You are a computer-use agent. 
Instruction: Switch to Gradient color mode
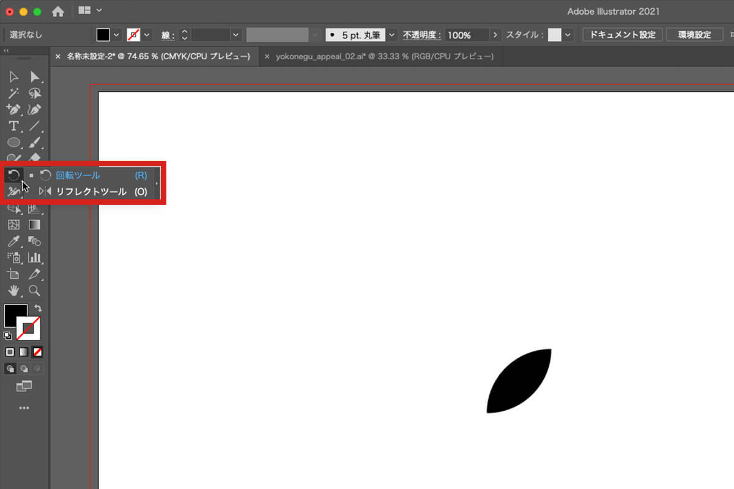[x=24, y=352]
